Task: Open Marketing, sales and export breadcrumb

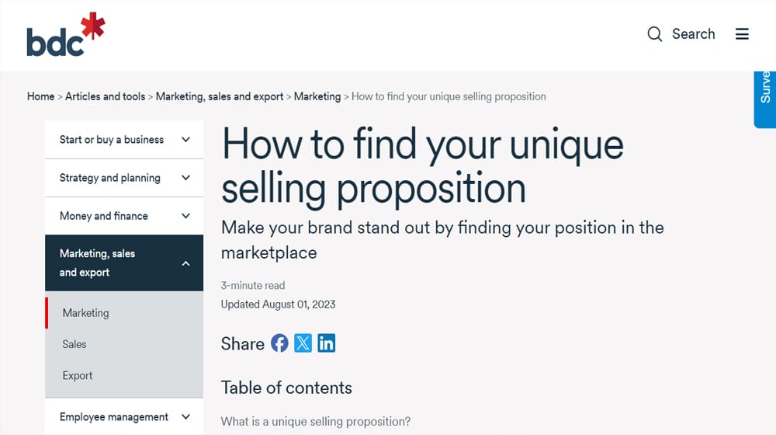Action: tap(220, 96)
